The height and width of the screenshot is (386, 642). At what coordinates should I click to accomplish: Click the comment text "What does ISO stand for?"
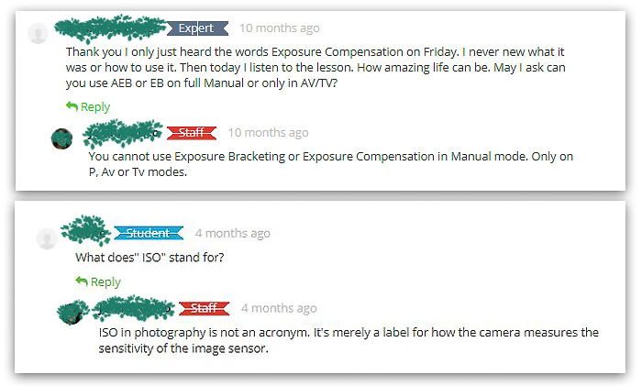tap(149, 257)
